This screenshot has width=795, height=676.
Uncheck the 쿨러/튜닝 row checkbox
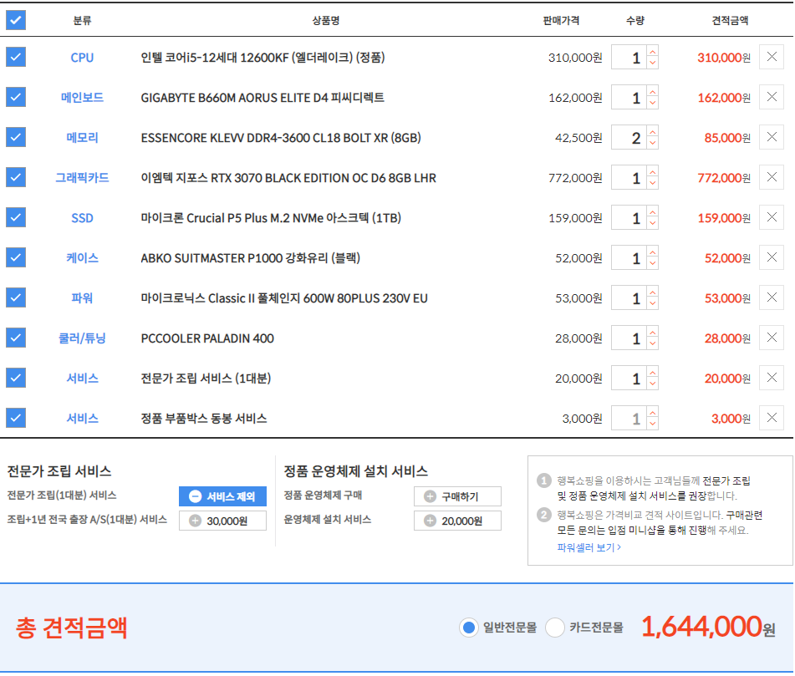tap(16, 337)
